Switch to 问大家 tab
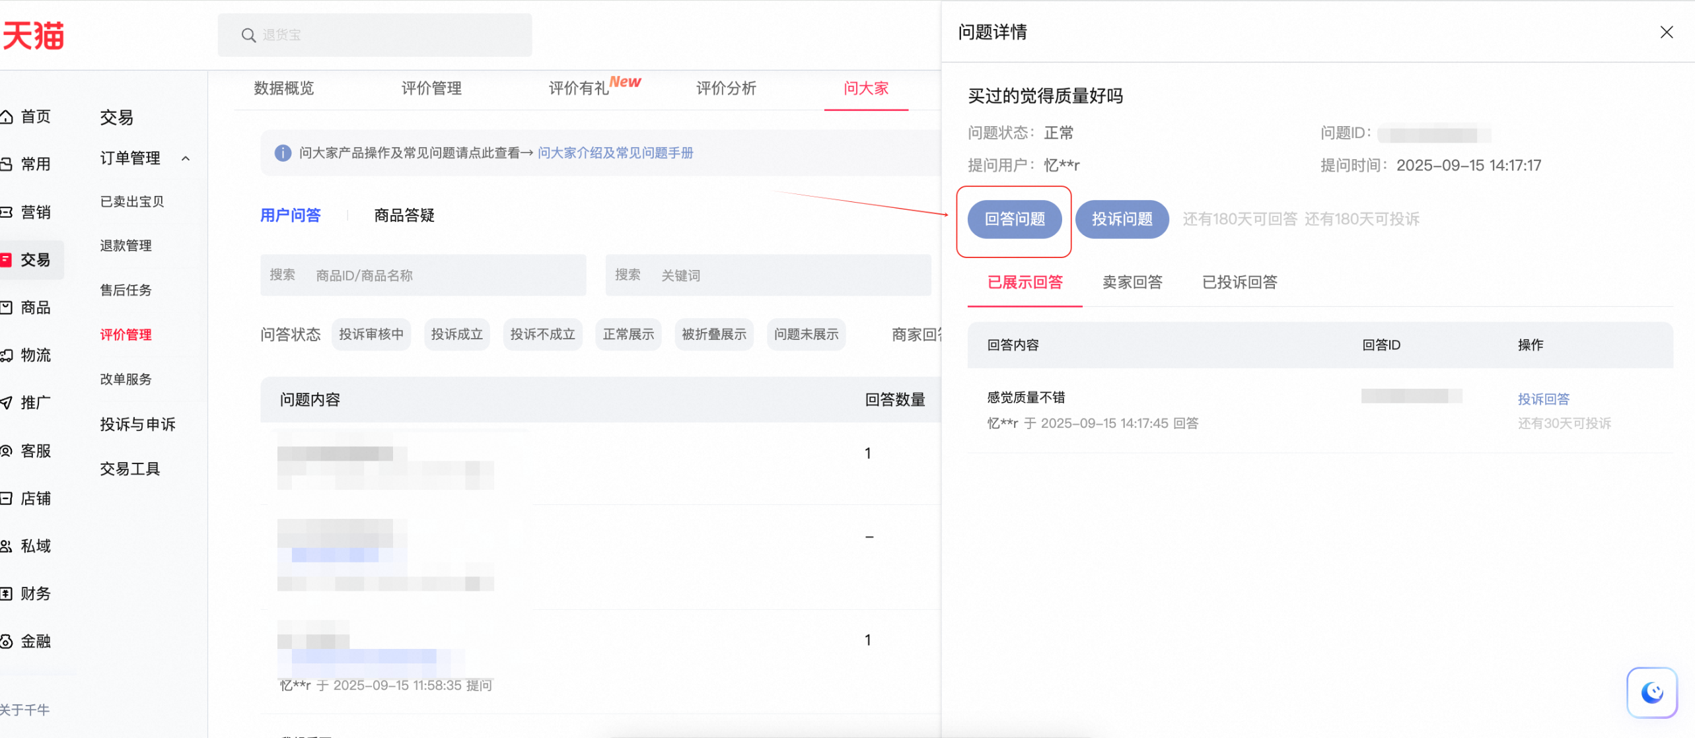The image size is (1695, 738). pyautogui.click(x=866, y=88)
